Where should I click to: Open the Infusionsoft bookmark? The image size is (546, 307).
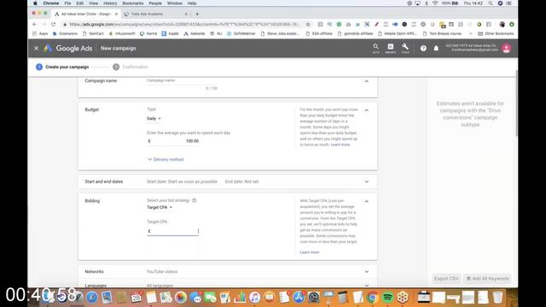(122, 34)
